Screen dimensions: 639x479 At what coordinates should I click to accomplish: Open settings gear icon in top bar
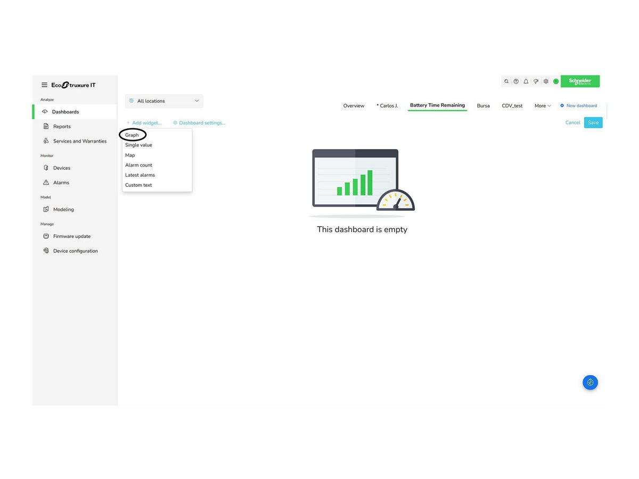[546, 81]
